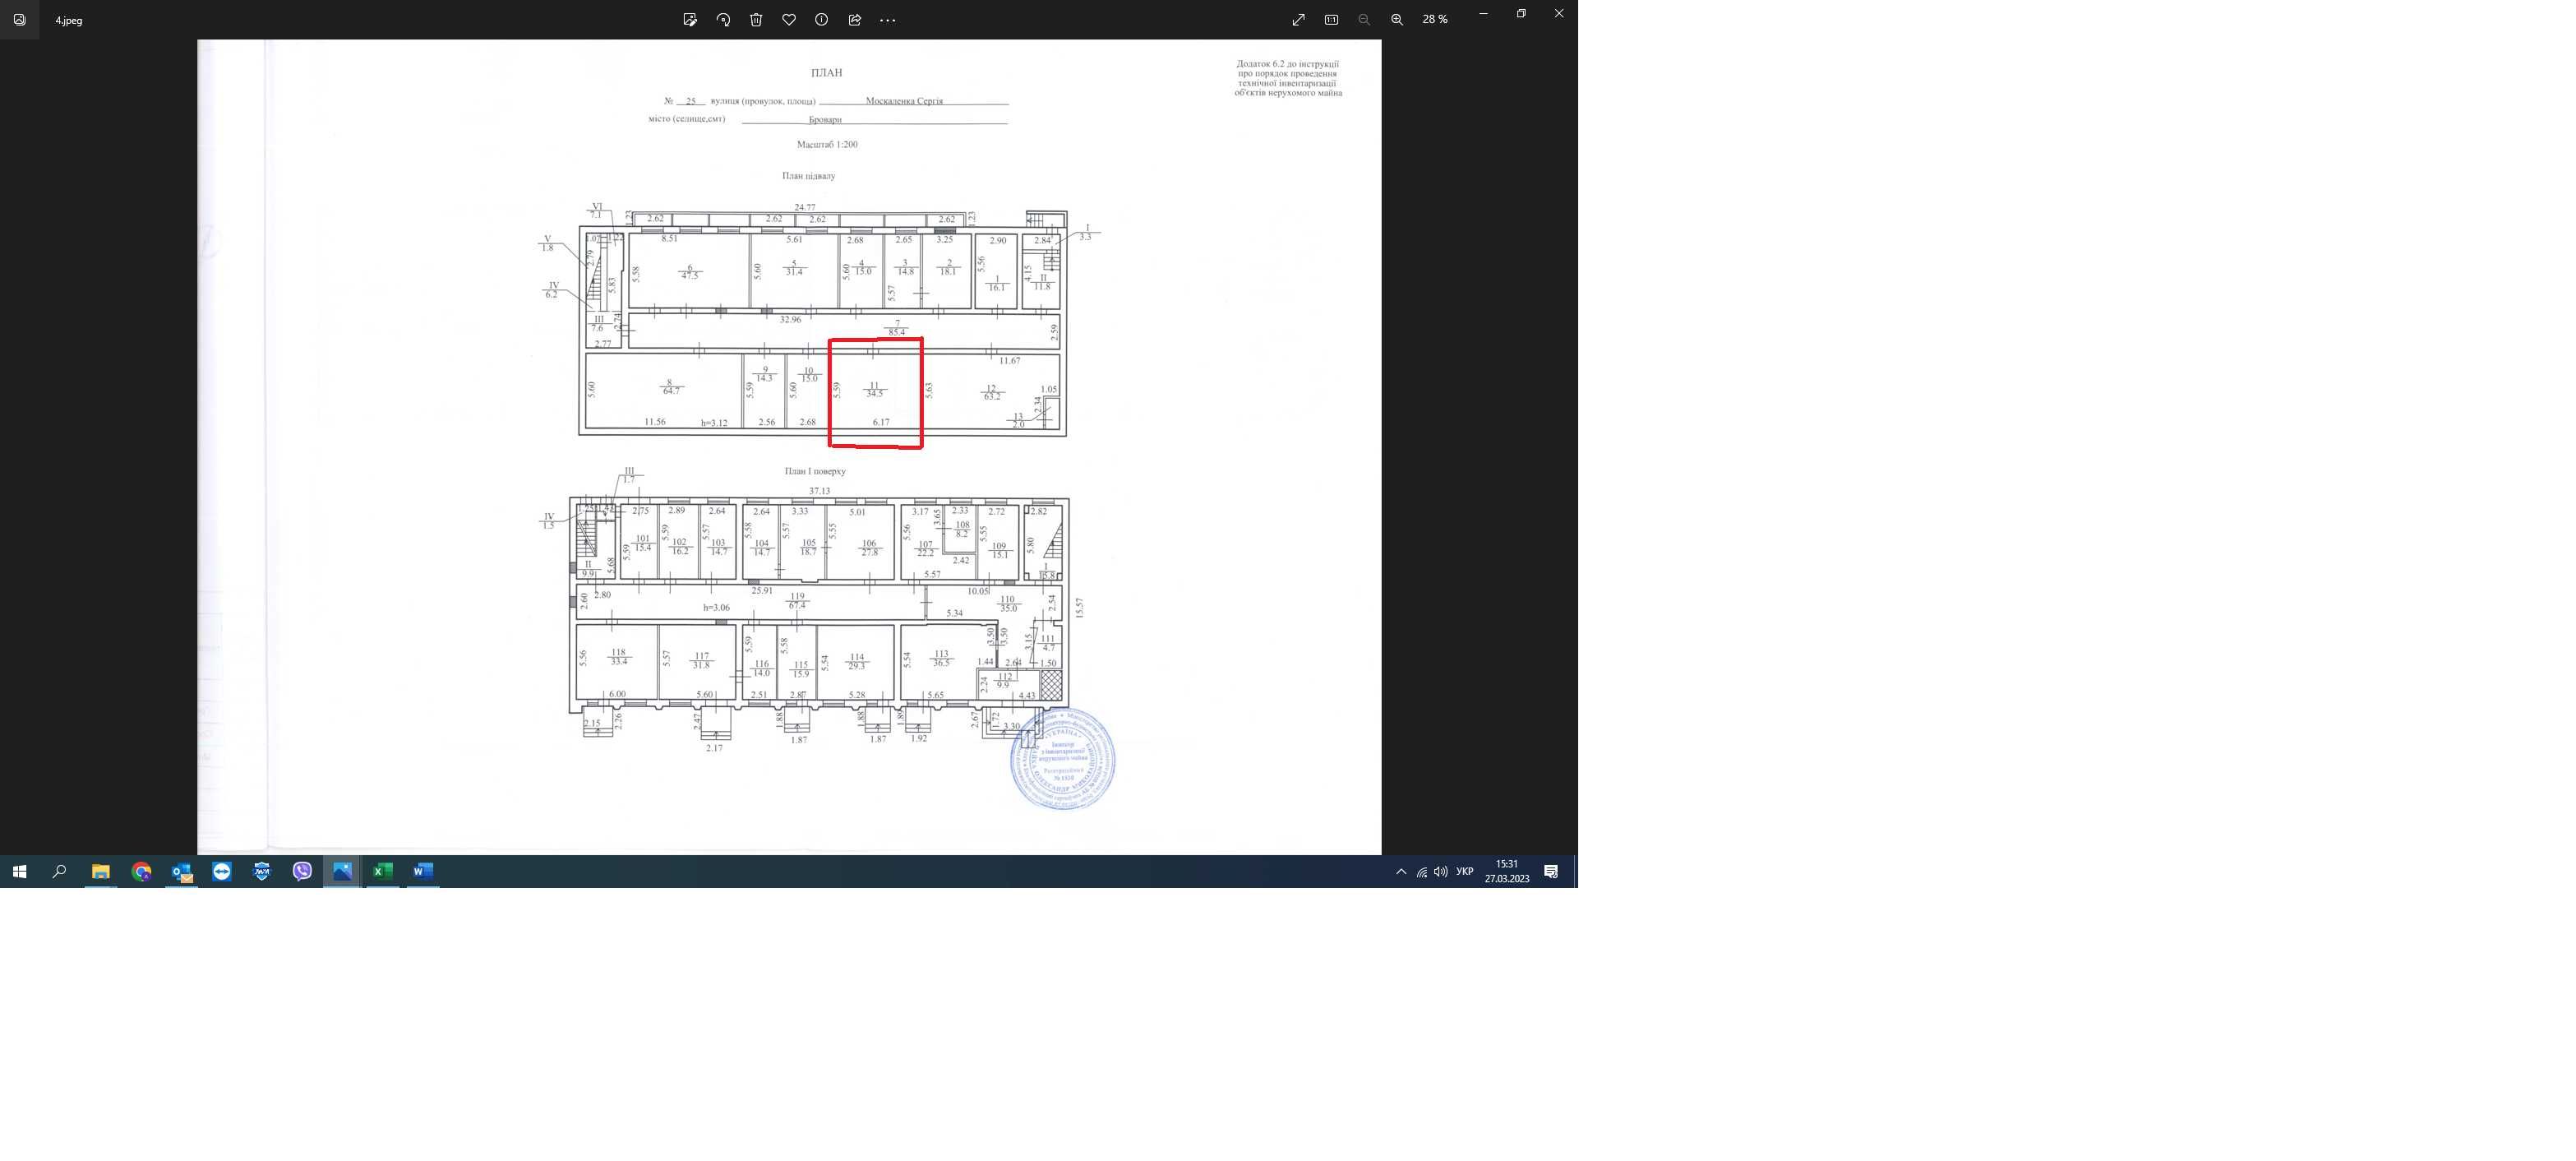The height and width of the screenshot is (1161, 2576).
Task: Switch to Google Chrome in the taskbar
Action: (141, 872)
